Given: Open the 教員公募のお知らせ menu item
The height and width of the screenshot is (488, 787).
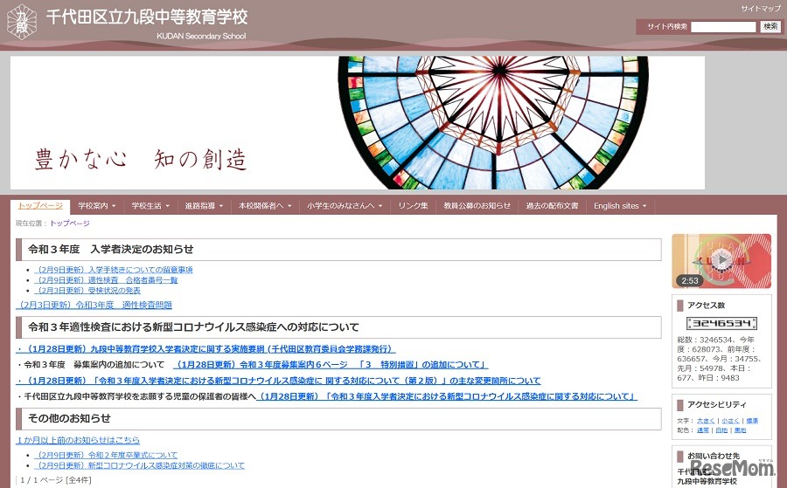Looking at the screenshot, I should [x=477, y=206].
